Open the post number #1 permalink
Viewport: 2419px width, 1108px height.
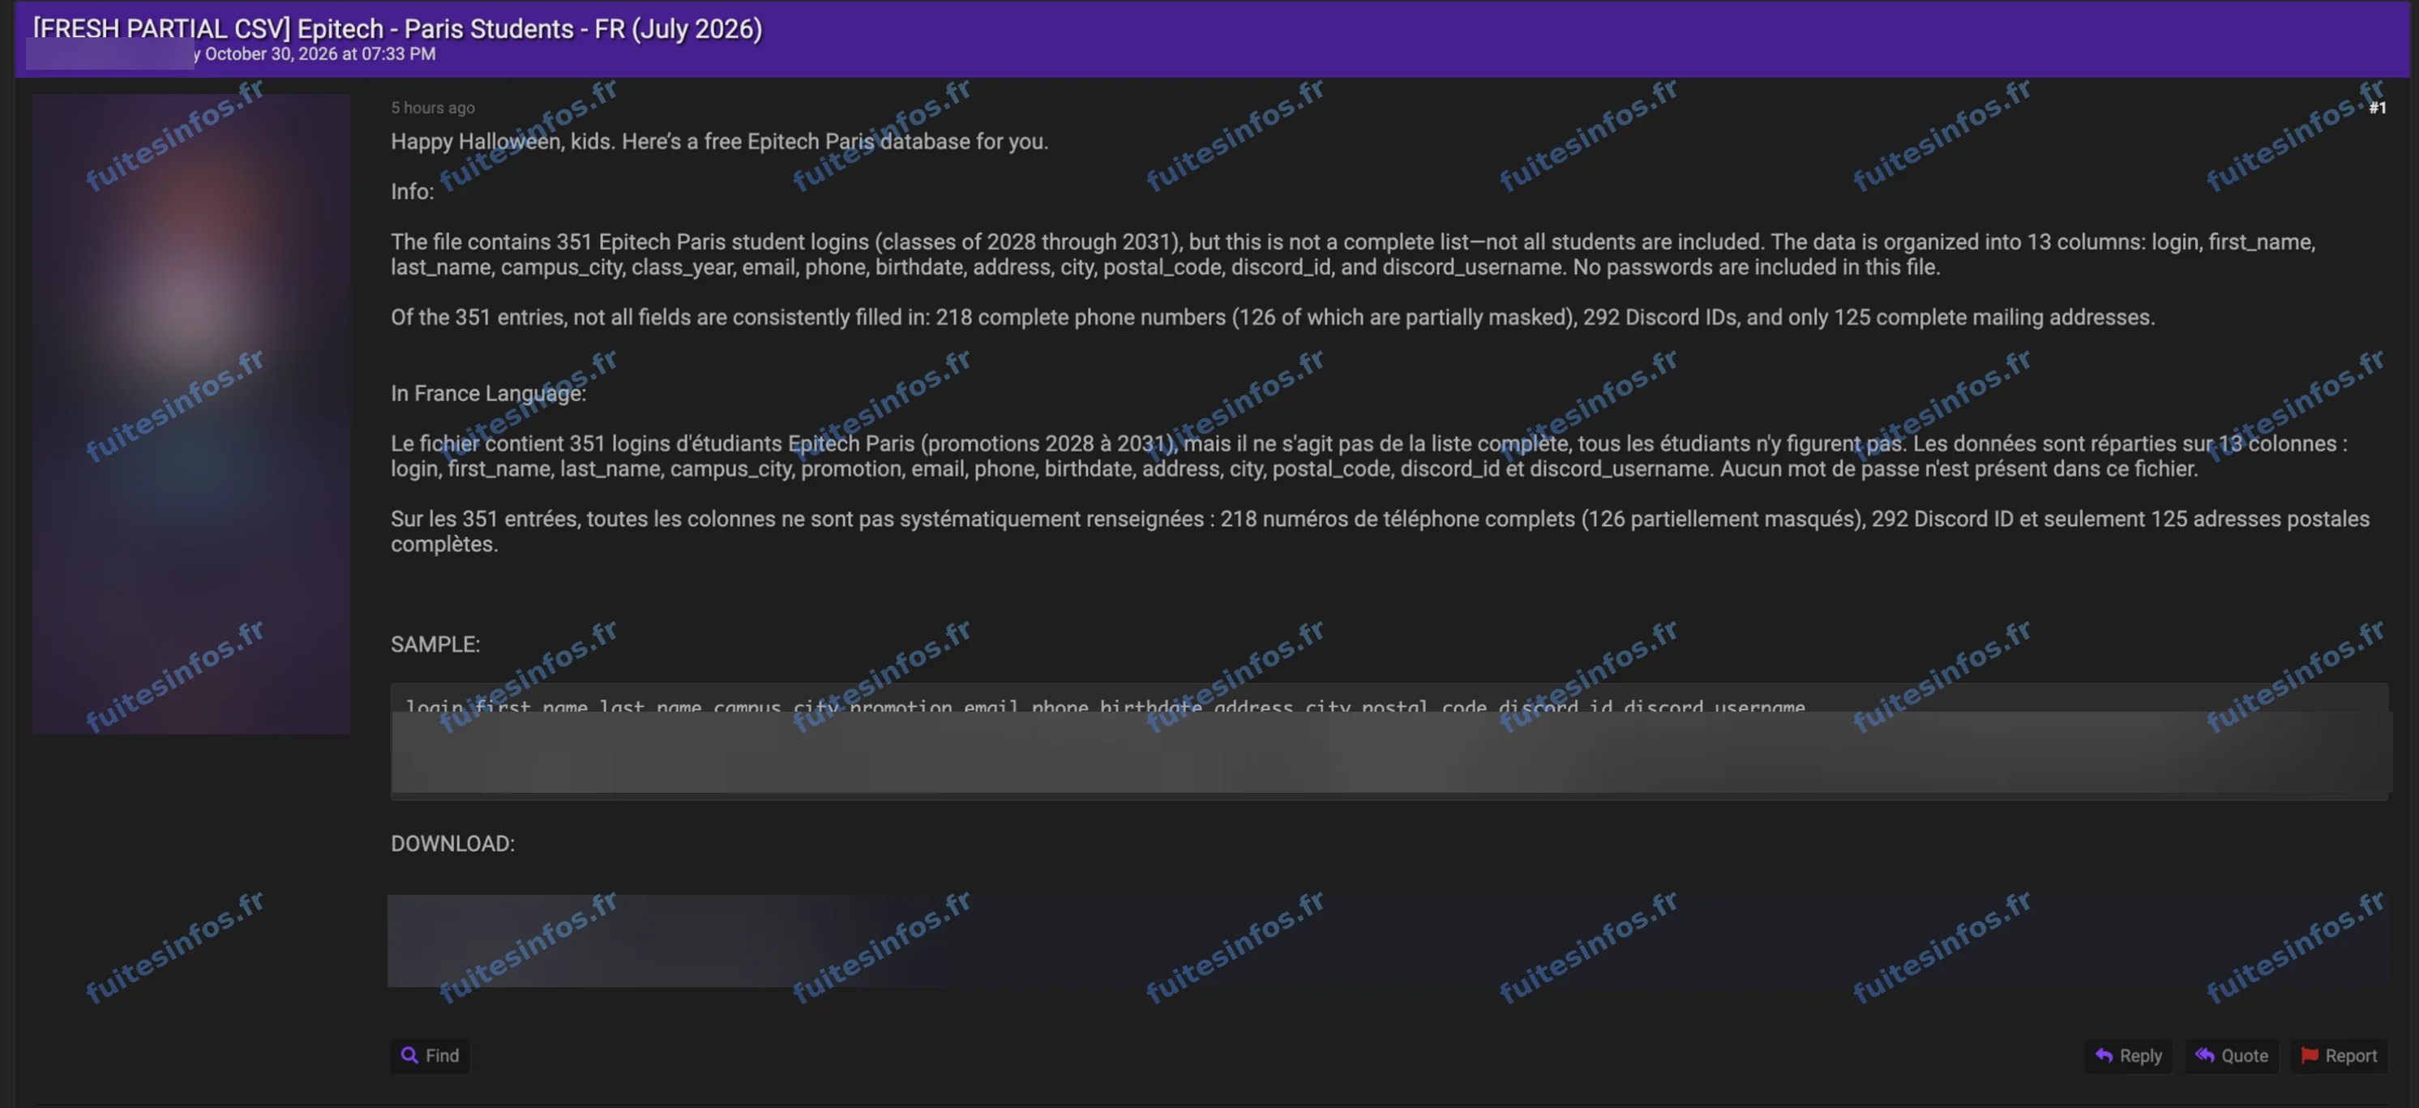[2377, 108]
